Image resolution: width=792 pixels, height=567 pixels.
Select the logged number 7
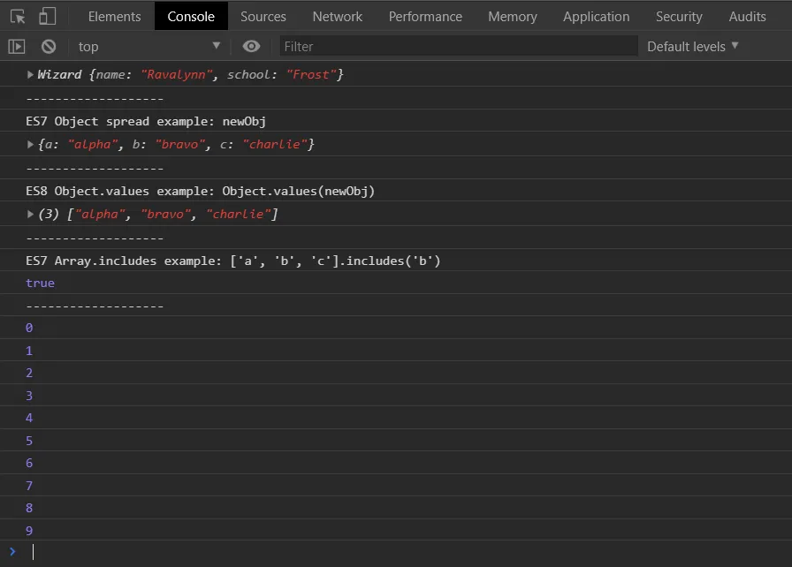29,486
